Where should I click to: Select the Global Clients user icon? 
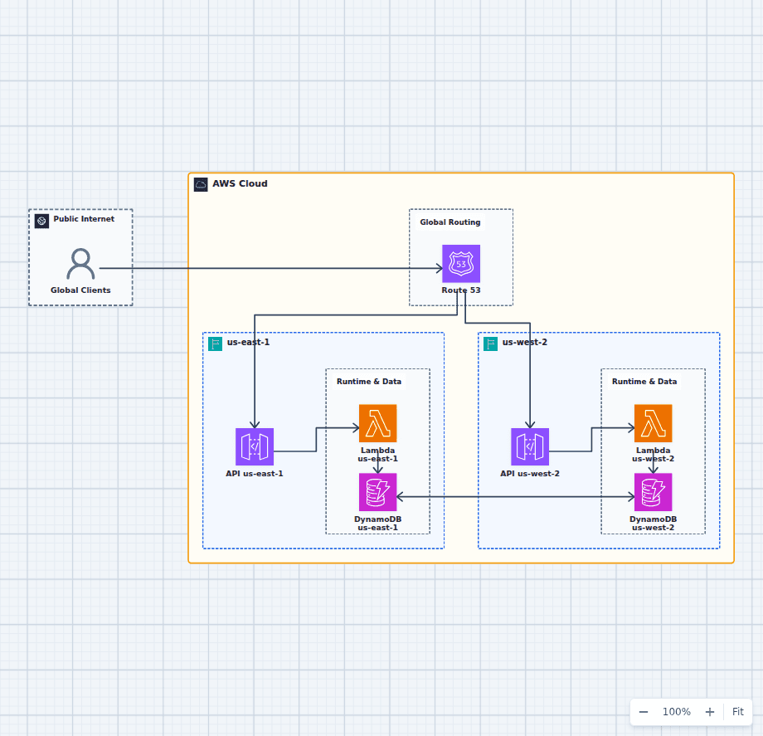pos(80,264)
